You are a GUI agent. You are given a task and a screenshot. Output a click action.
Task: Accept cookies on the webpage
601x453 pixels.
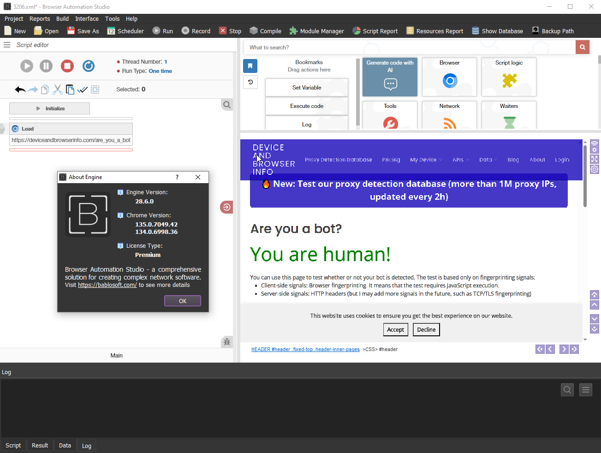pos(395,329)
